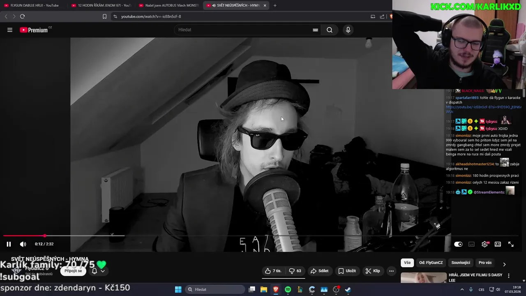Viewport: 526px width, 296px height.
Task: Open more actions three-dot menu under video
Action: (x=391, y=271)
